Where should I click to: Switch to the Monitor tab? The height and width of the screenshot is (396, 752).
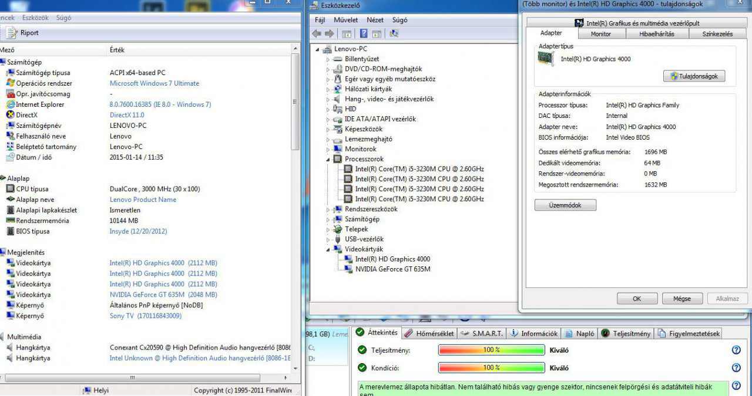point(600,34)
